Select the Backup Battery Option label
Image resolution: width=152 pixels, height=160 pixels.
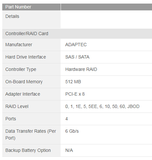pos(28,150)
